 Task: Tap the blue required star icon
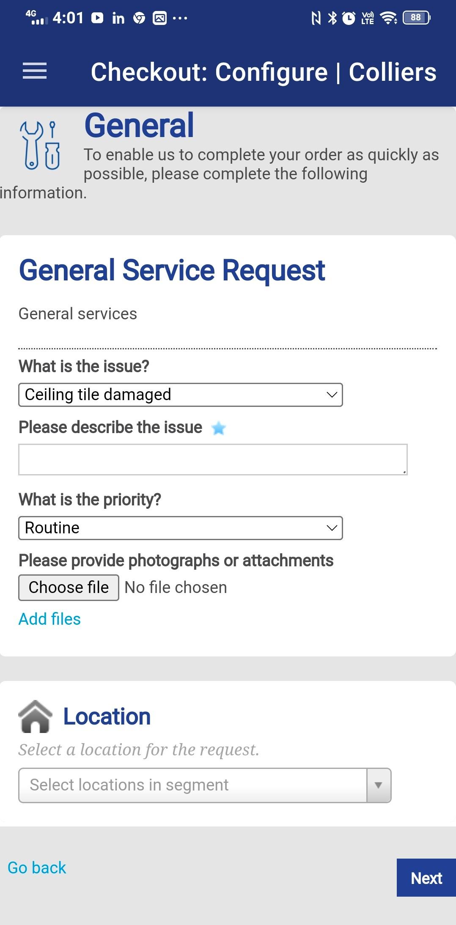point(219,428)
